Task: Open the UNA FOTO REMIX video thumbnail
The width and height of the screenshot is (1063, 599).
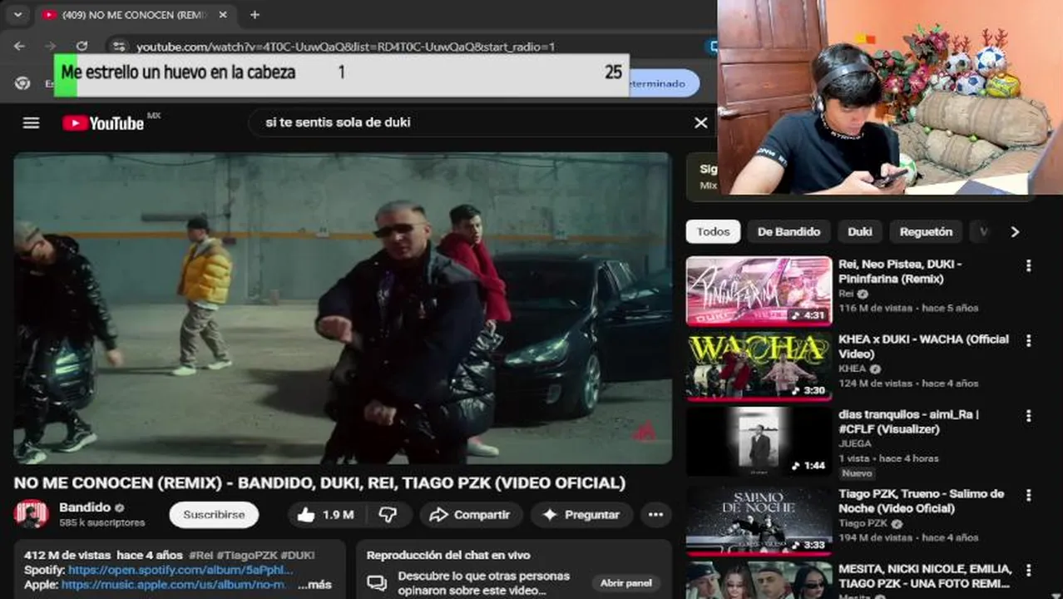Action: (759, 581)
